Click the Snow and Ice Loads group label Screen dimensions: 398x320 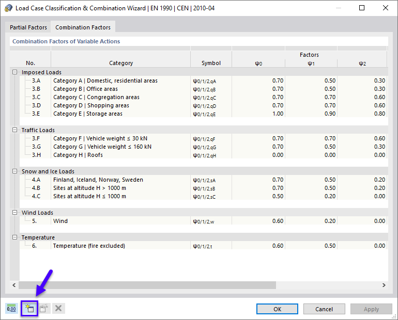point(48,171)
